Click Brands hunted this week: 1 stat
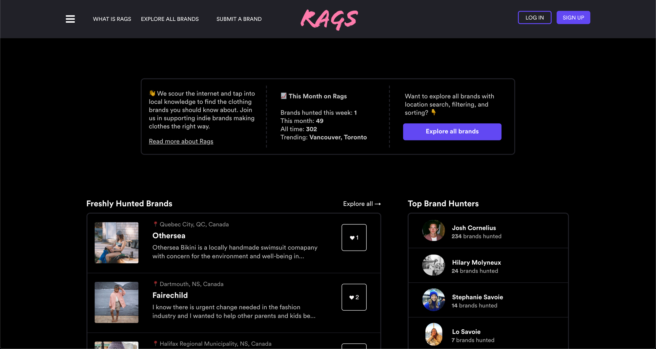The width and height of the screenshot is (656, 349). coord(319,113)
